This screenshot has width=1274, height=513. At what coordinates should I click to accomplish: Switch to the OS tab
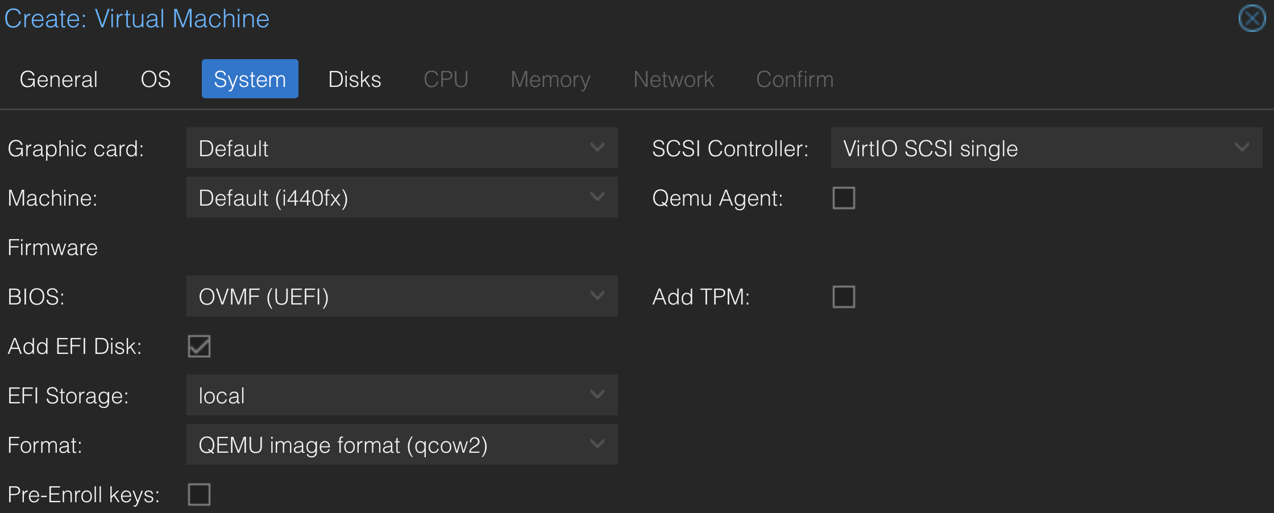coord(156,79)
